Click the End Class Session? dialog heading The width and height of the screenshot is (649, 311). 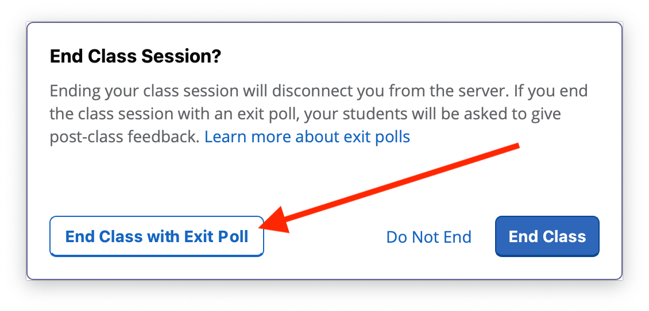136,57
